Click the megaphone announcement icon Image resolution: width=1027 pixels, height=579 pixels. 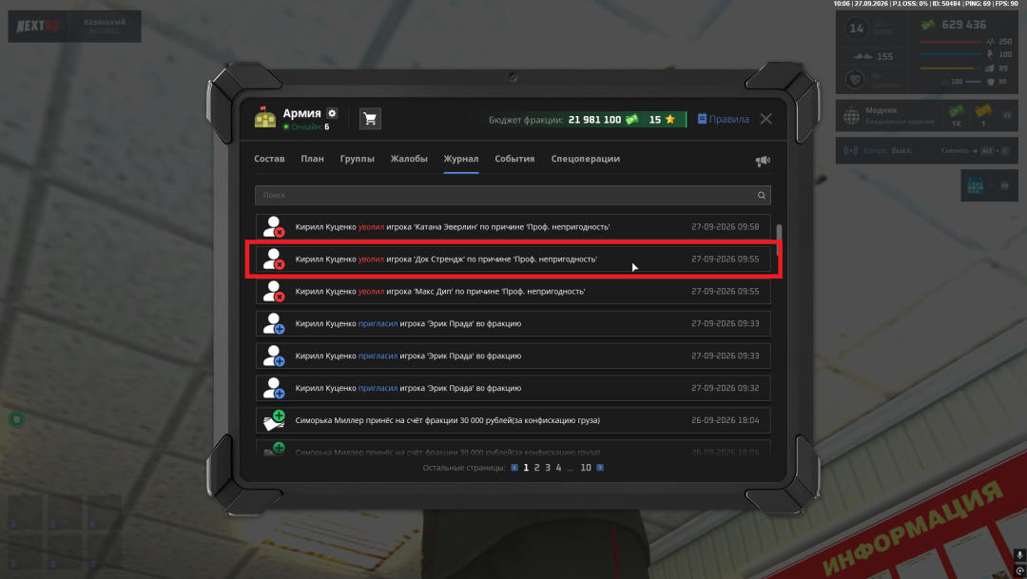[763, 161]
